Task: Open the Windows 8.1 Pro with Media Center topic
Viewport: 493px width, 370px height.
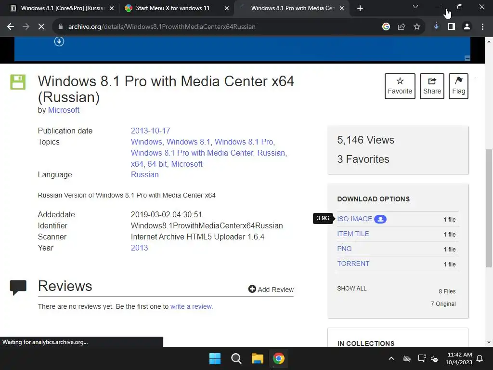Action: [192, 153]
